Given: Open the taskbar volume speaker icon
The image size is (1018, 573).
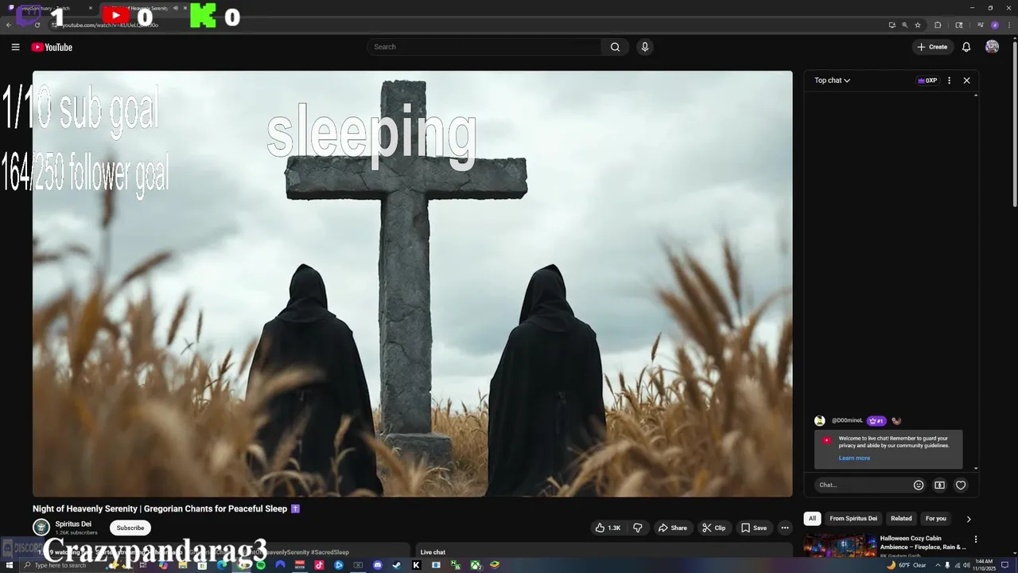Looking at the screenshot, I should (966, 565).
